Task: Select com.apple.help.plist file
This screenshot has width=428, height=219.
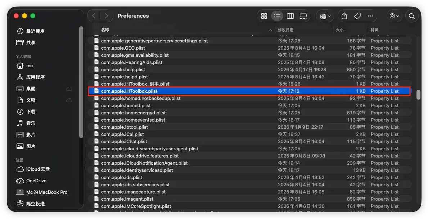Action: point(249,69)
